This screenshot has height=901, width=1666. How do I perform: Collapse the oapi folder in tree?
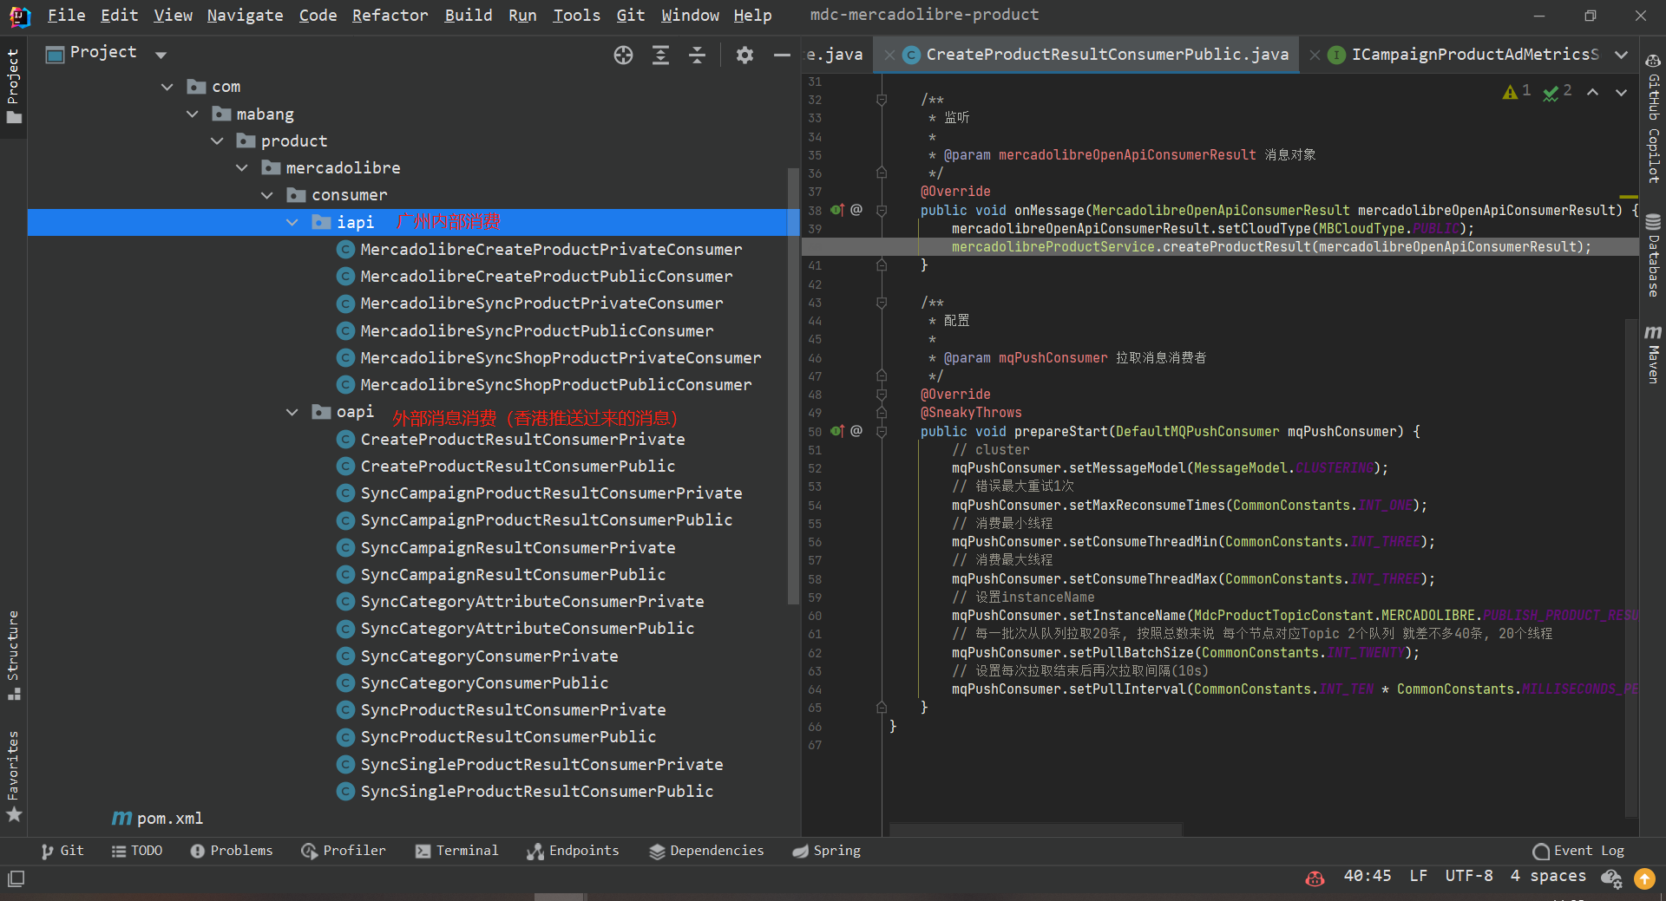pos(292,412)
